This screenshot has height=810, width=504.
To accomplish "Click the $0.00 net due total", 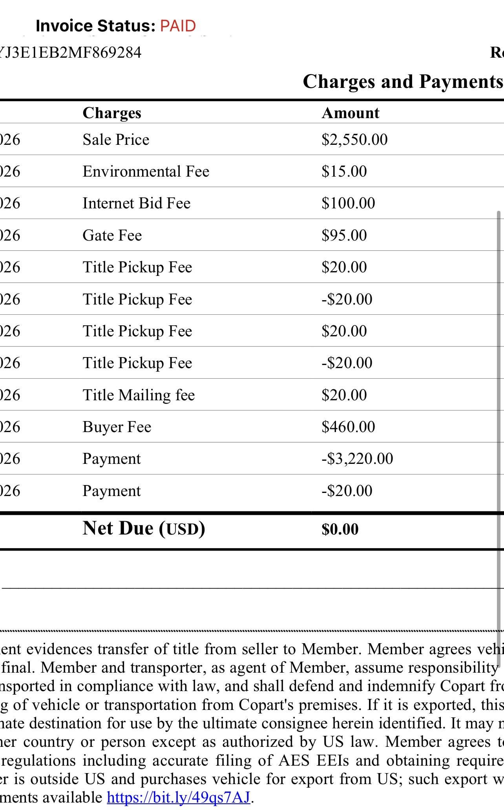I will coord(340,529).
